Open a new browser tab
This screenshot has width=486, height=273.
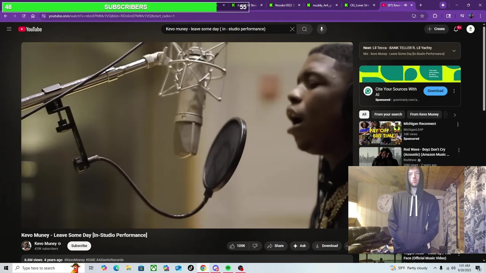[x=420, y=5]
